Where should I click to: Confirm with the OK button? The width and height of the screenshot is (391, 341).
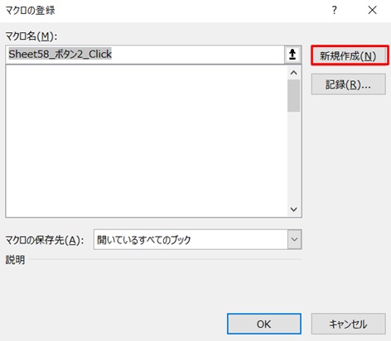coord(264,324)
